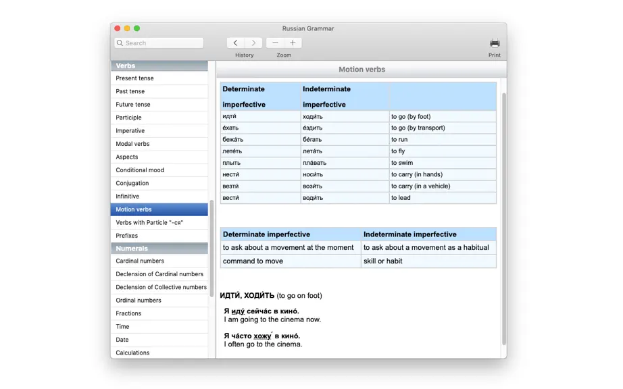Click the table cell 'ездить'
The image size is (623, 389).
click(345, 128)
